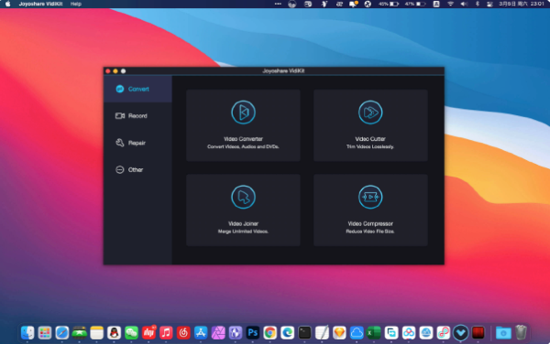Open the Wi-Fi status menu

point(450,4)
